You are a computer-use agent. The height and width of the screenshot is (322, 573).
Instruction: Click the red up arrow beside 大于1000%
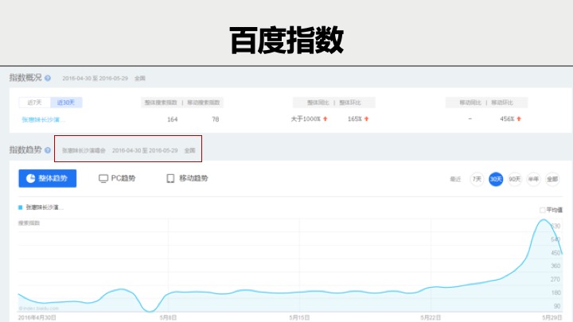(325, 119)
